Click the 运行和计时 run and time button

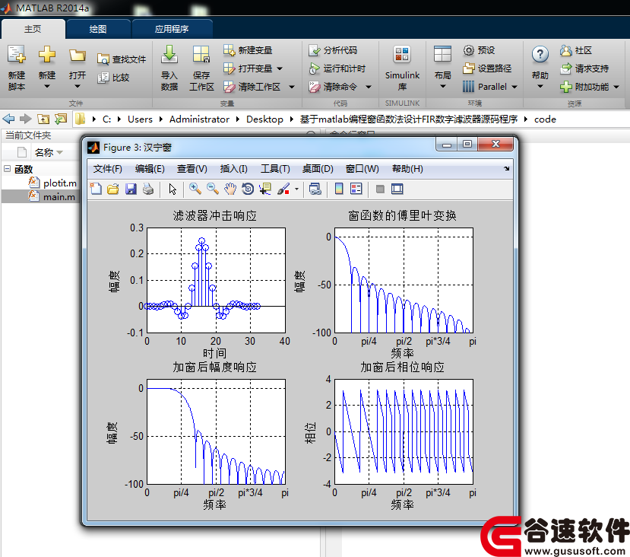coord(337,68)
